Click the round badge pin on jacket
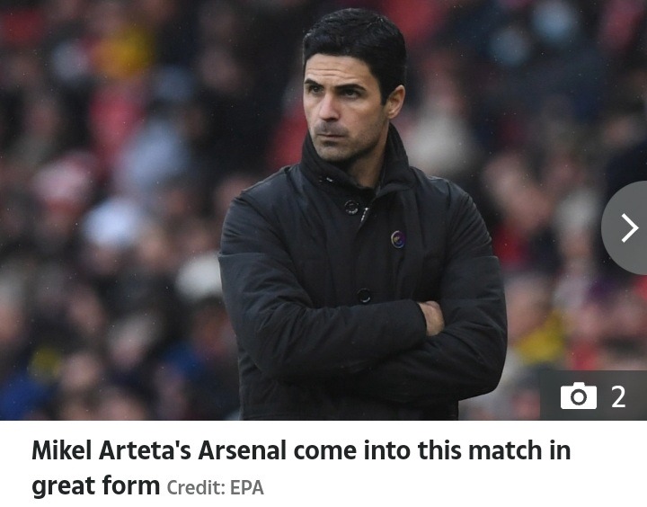Screen dimensions: 647x507 pyautogui.click(x=398, y=239)
